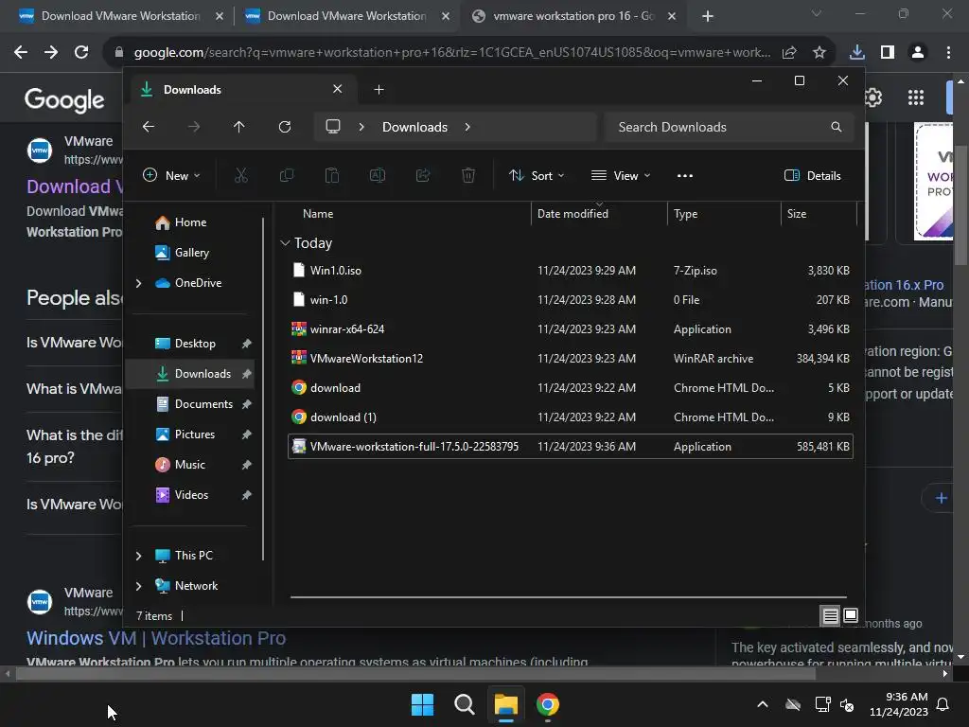Collapse the Today group
Screen dimensions: 969x727
[285, 243]
